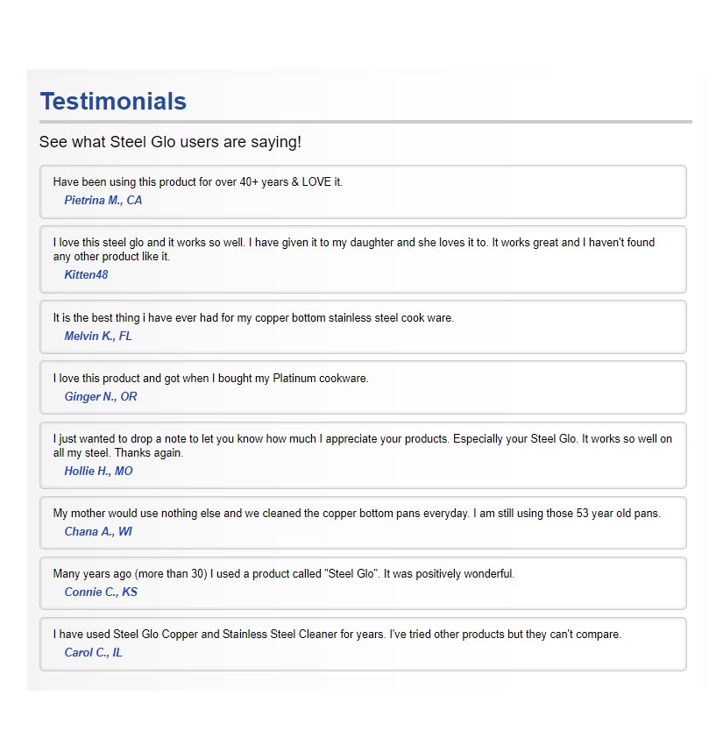
Task: Click the Copper and Stainless Steel Cleaner testimonial
Action: (x=337, y=635)
